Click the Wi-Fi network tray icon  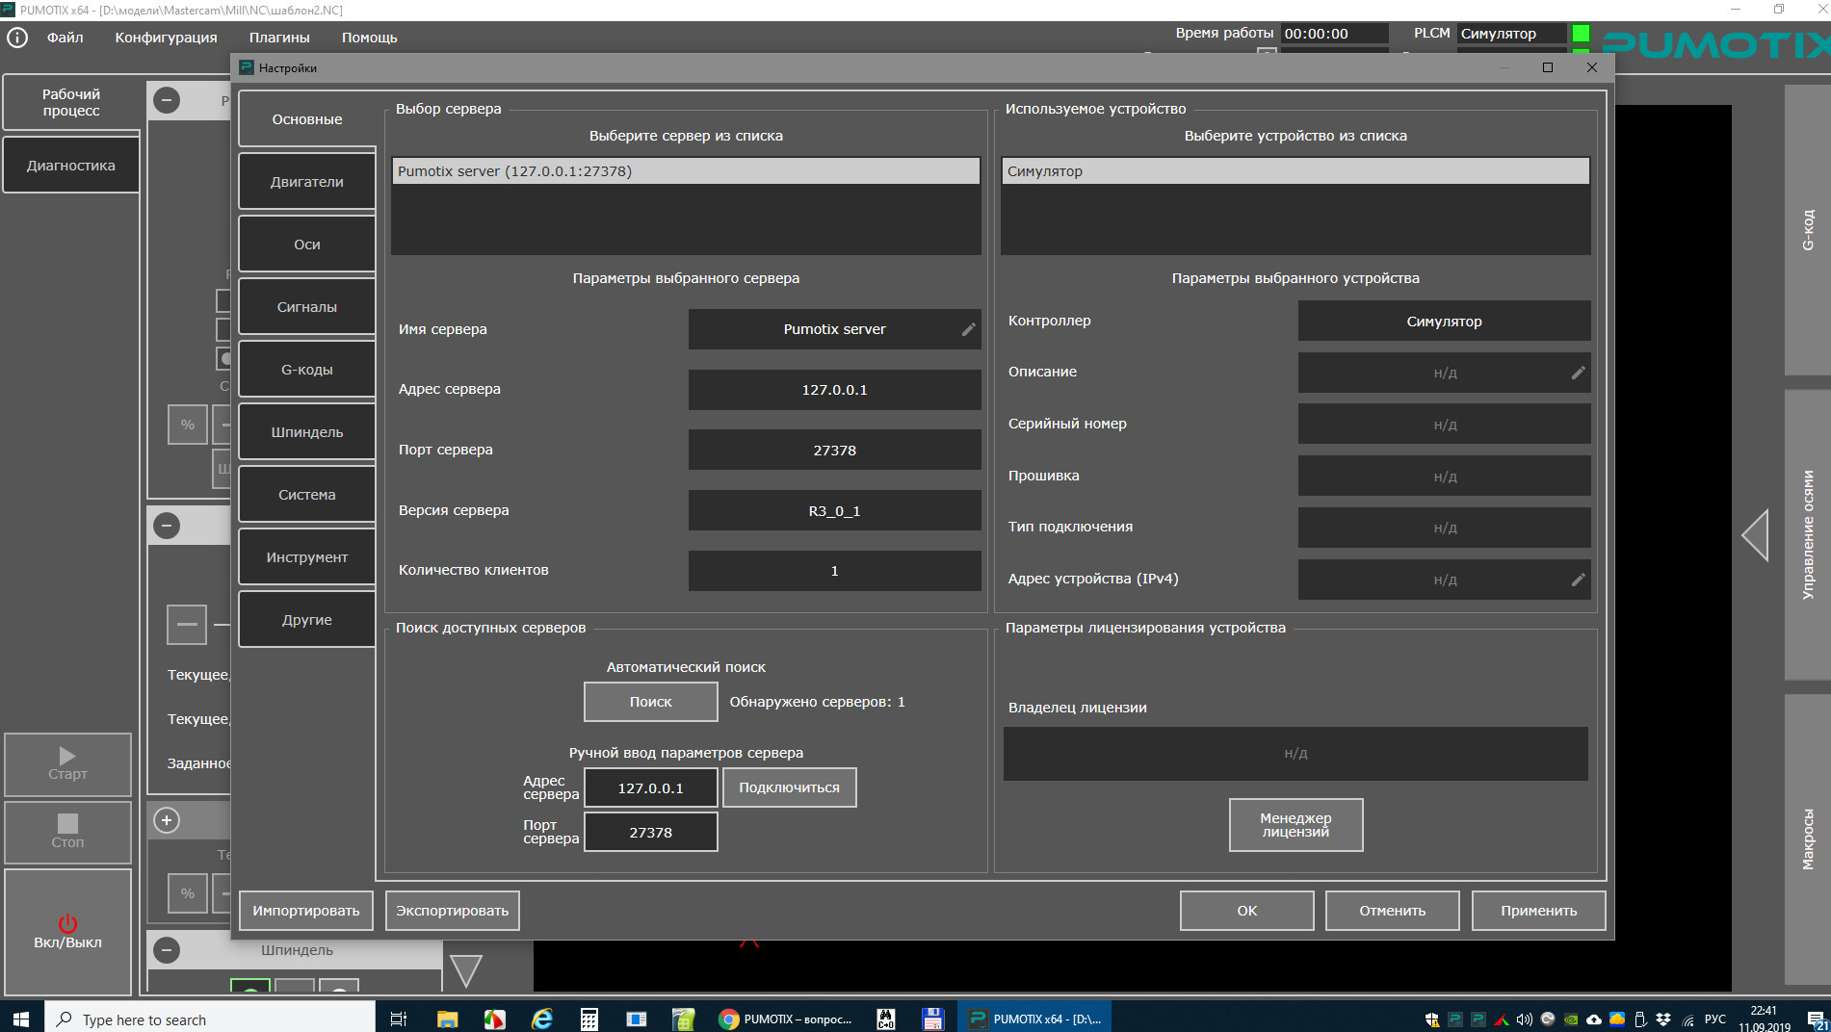[1688, 1019]
